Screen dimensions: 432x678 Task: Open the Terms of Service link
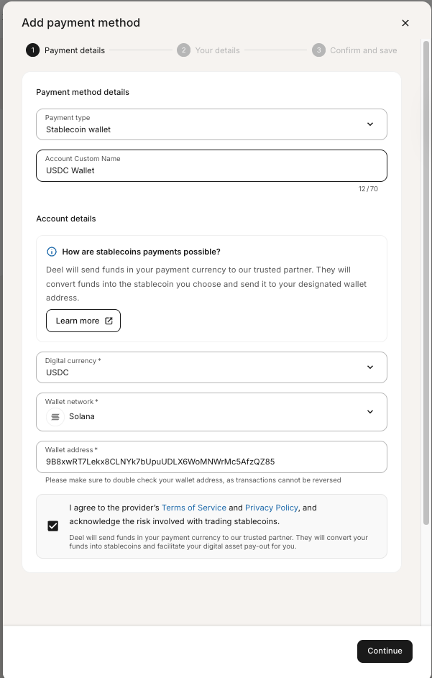pos(194,508)
